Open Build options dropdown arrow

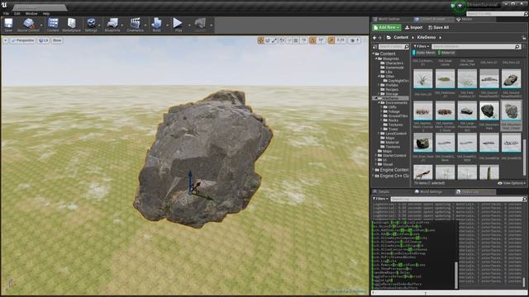tap(167, 26)
